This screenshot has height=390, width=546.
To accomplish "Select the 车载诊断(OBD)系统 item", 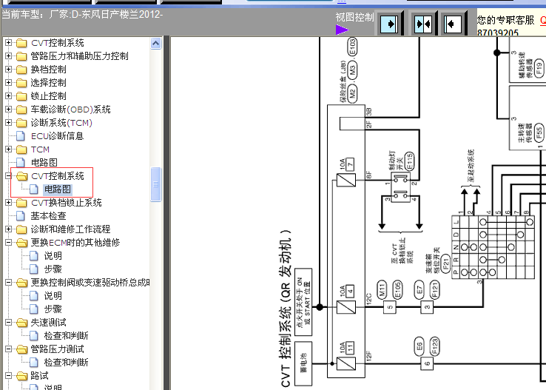I will 70,110.
